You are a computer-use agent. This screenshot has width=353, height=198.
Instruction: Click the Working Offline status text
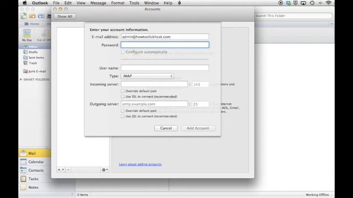(x=317, y=195)
